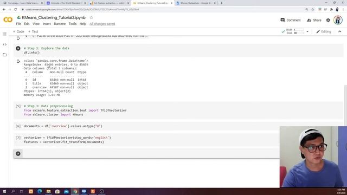Switch to the Movies_Dataset Google Drive tab
The width and height of the screenshot is (347, 195).
coord(196,3)
